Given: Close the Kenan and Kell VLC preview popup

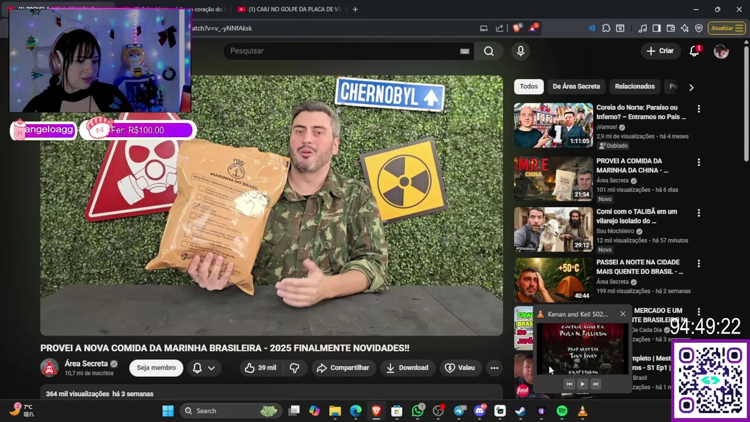Looking at the screenshot, I should pos(623,314).
